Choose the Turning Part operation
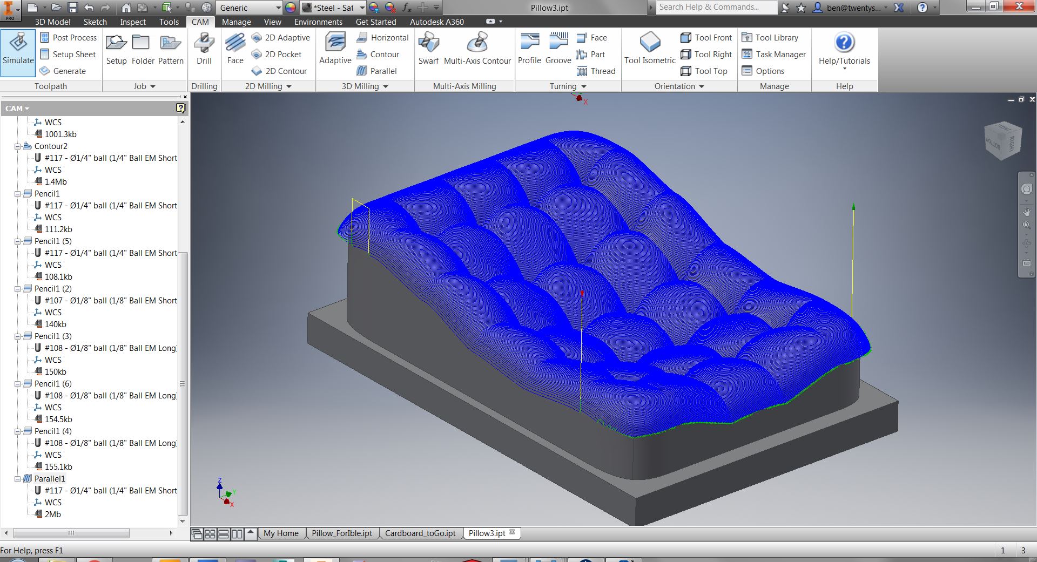 point(591,55)
